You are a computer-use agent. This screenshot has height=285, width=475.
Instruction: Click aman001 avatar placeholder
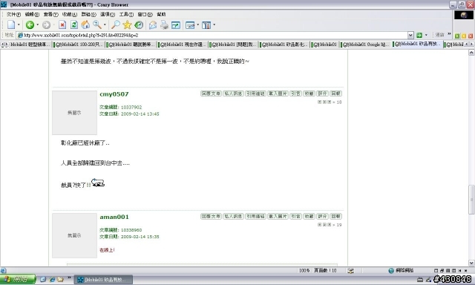tap(74, 235)
